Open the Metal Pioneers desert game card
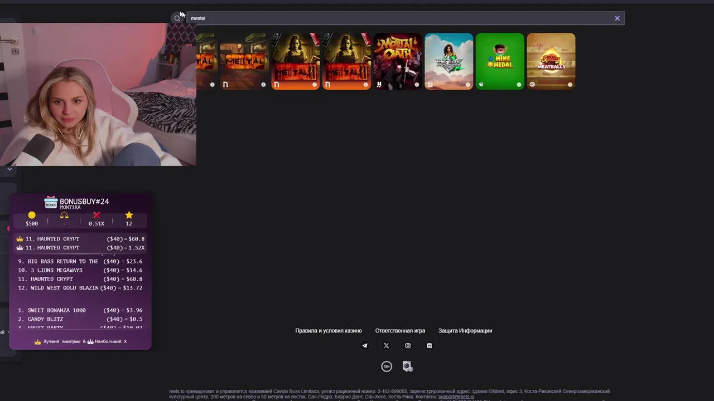 [449, 61]
